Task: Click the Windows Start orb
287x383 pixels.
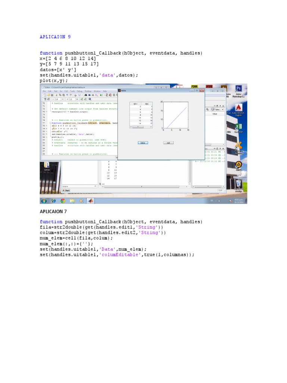Action: [44, 201]
